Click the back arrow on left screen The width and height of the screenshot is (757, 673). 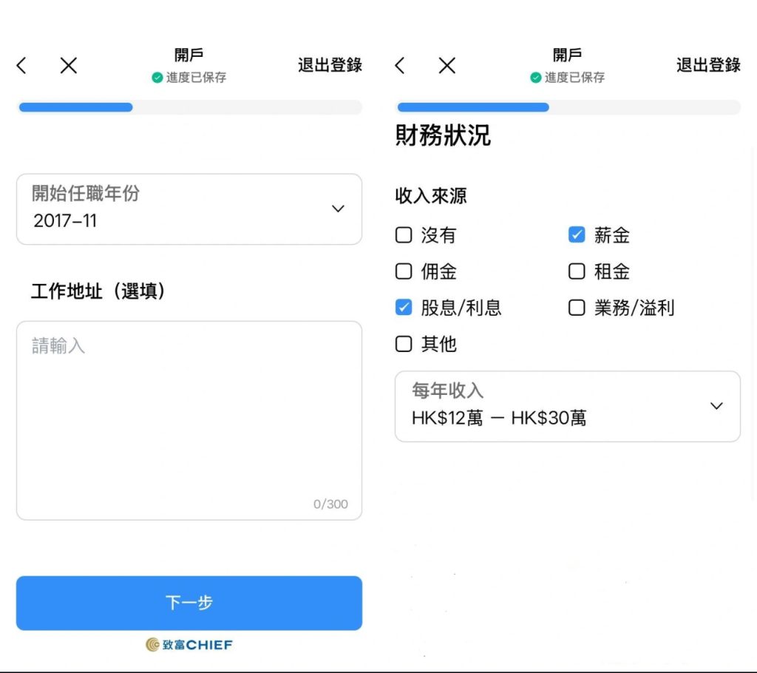coord(21,66)
